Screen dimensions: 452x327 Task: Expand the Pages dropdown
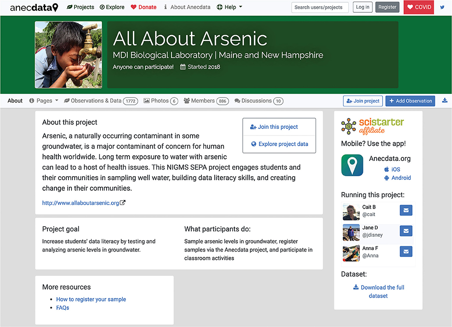44,101
